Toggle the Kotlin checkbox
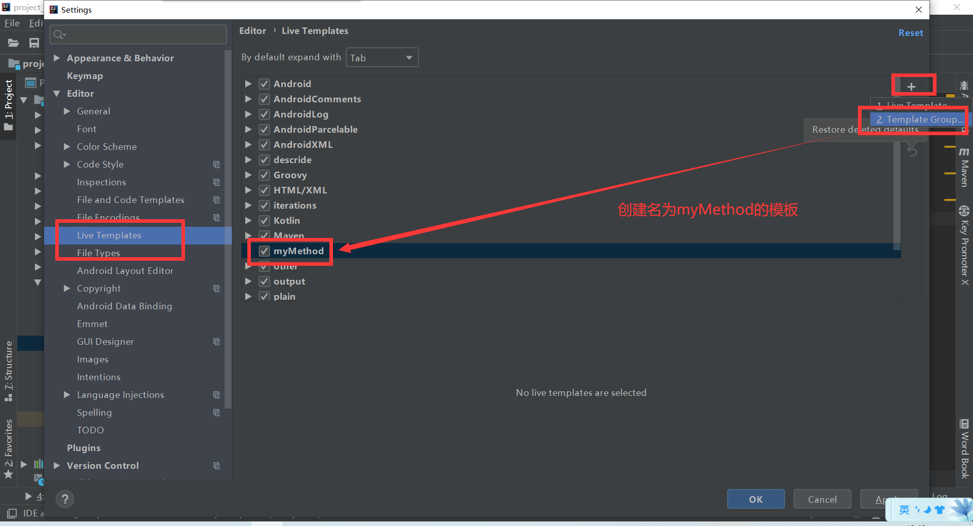Screen dimensions: 973x526 click(x=264, y=221)
